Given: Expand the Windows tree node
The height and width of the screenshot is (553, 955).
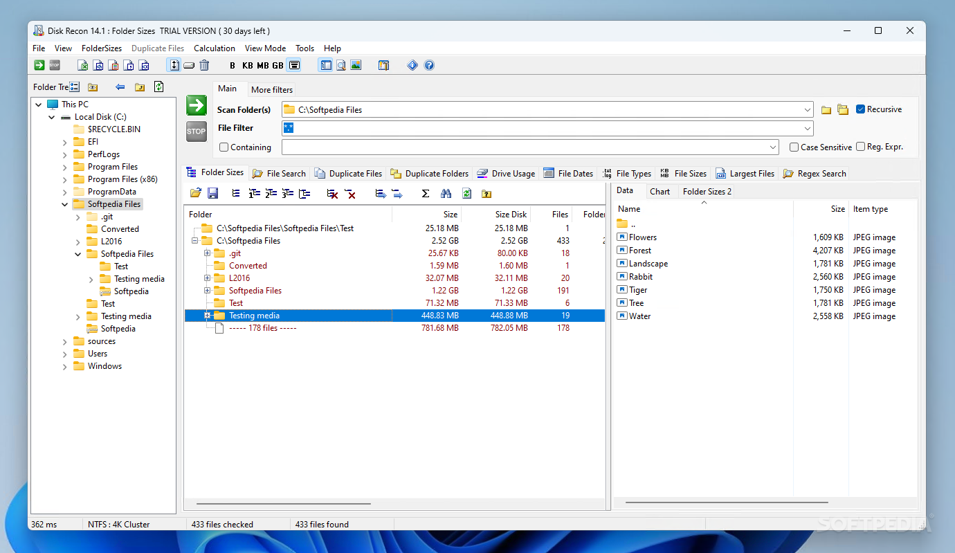Looking at the screenshot, I should tap(65, 366).
